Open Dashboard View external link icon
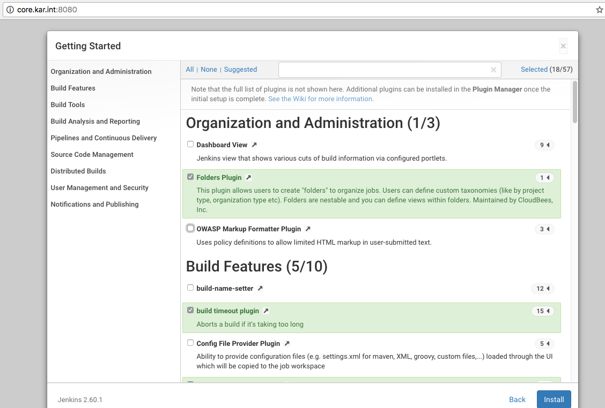 [254, 145]
